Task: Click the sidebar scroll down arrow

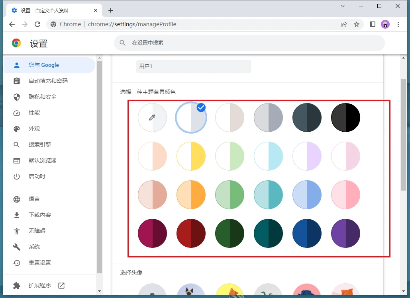Action: click(x=99, y=291)
